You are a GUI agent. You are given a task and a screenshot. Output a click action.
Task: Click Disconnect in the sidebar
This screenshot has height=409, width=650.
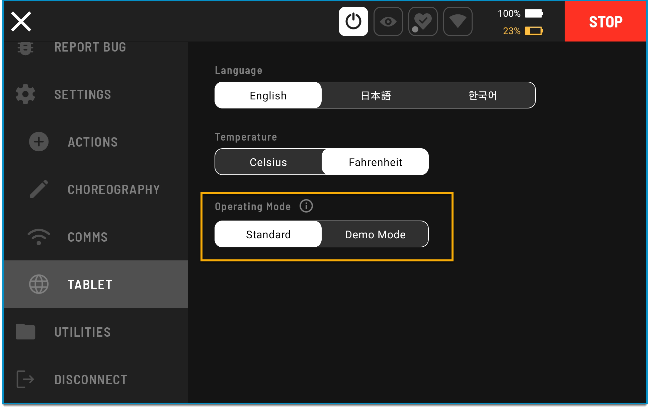pyautogui.click(x=90, y=380)
